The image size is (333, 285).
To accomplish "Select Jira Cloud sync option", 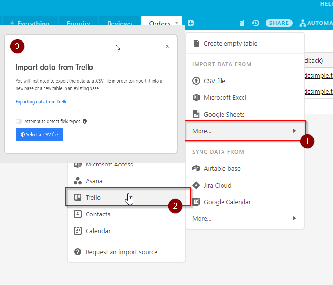I will (x=245, y=185).
